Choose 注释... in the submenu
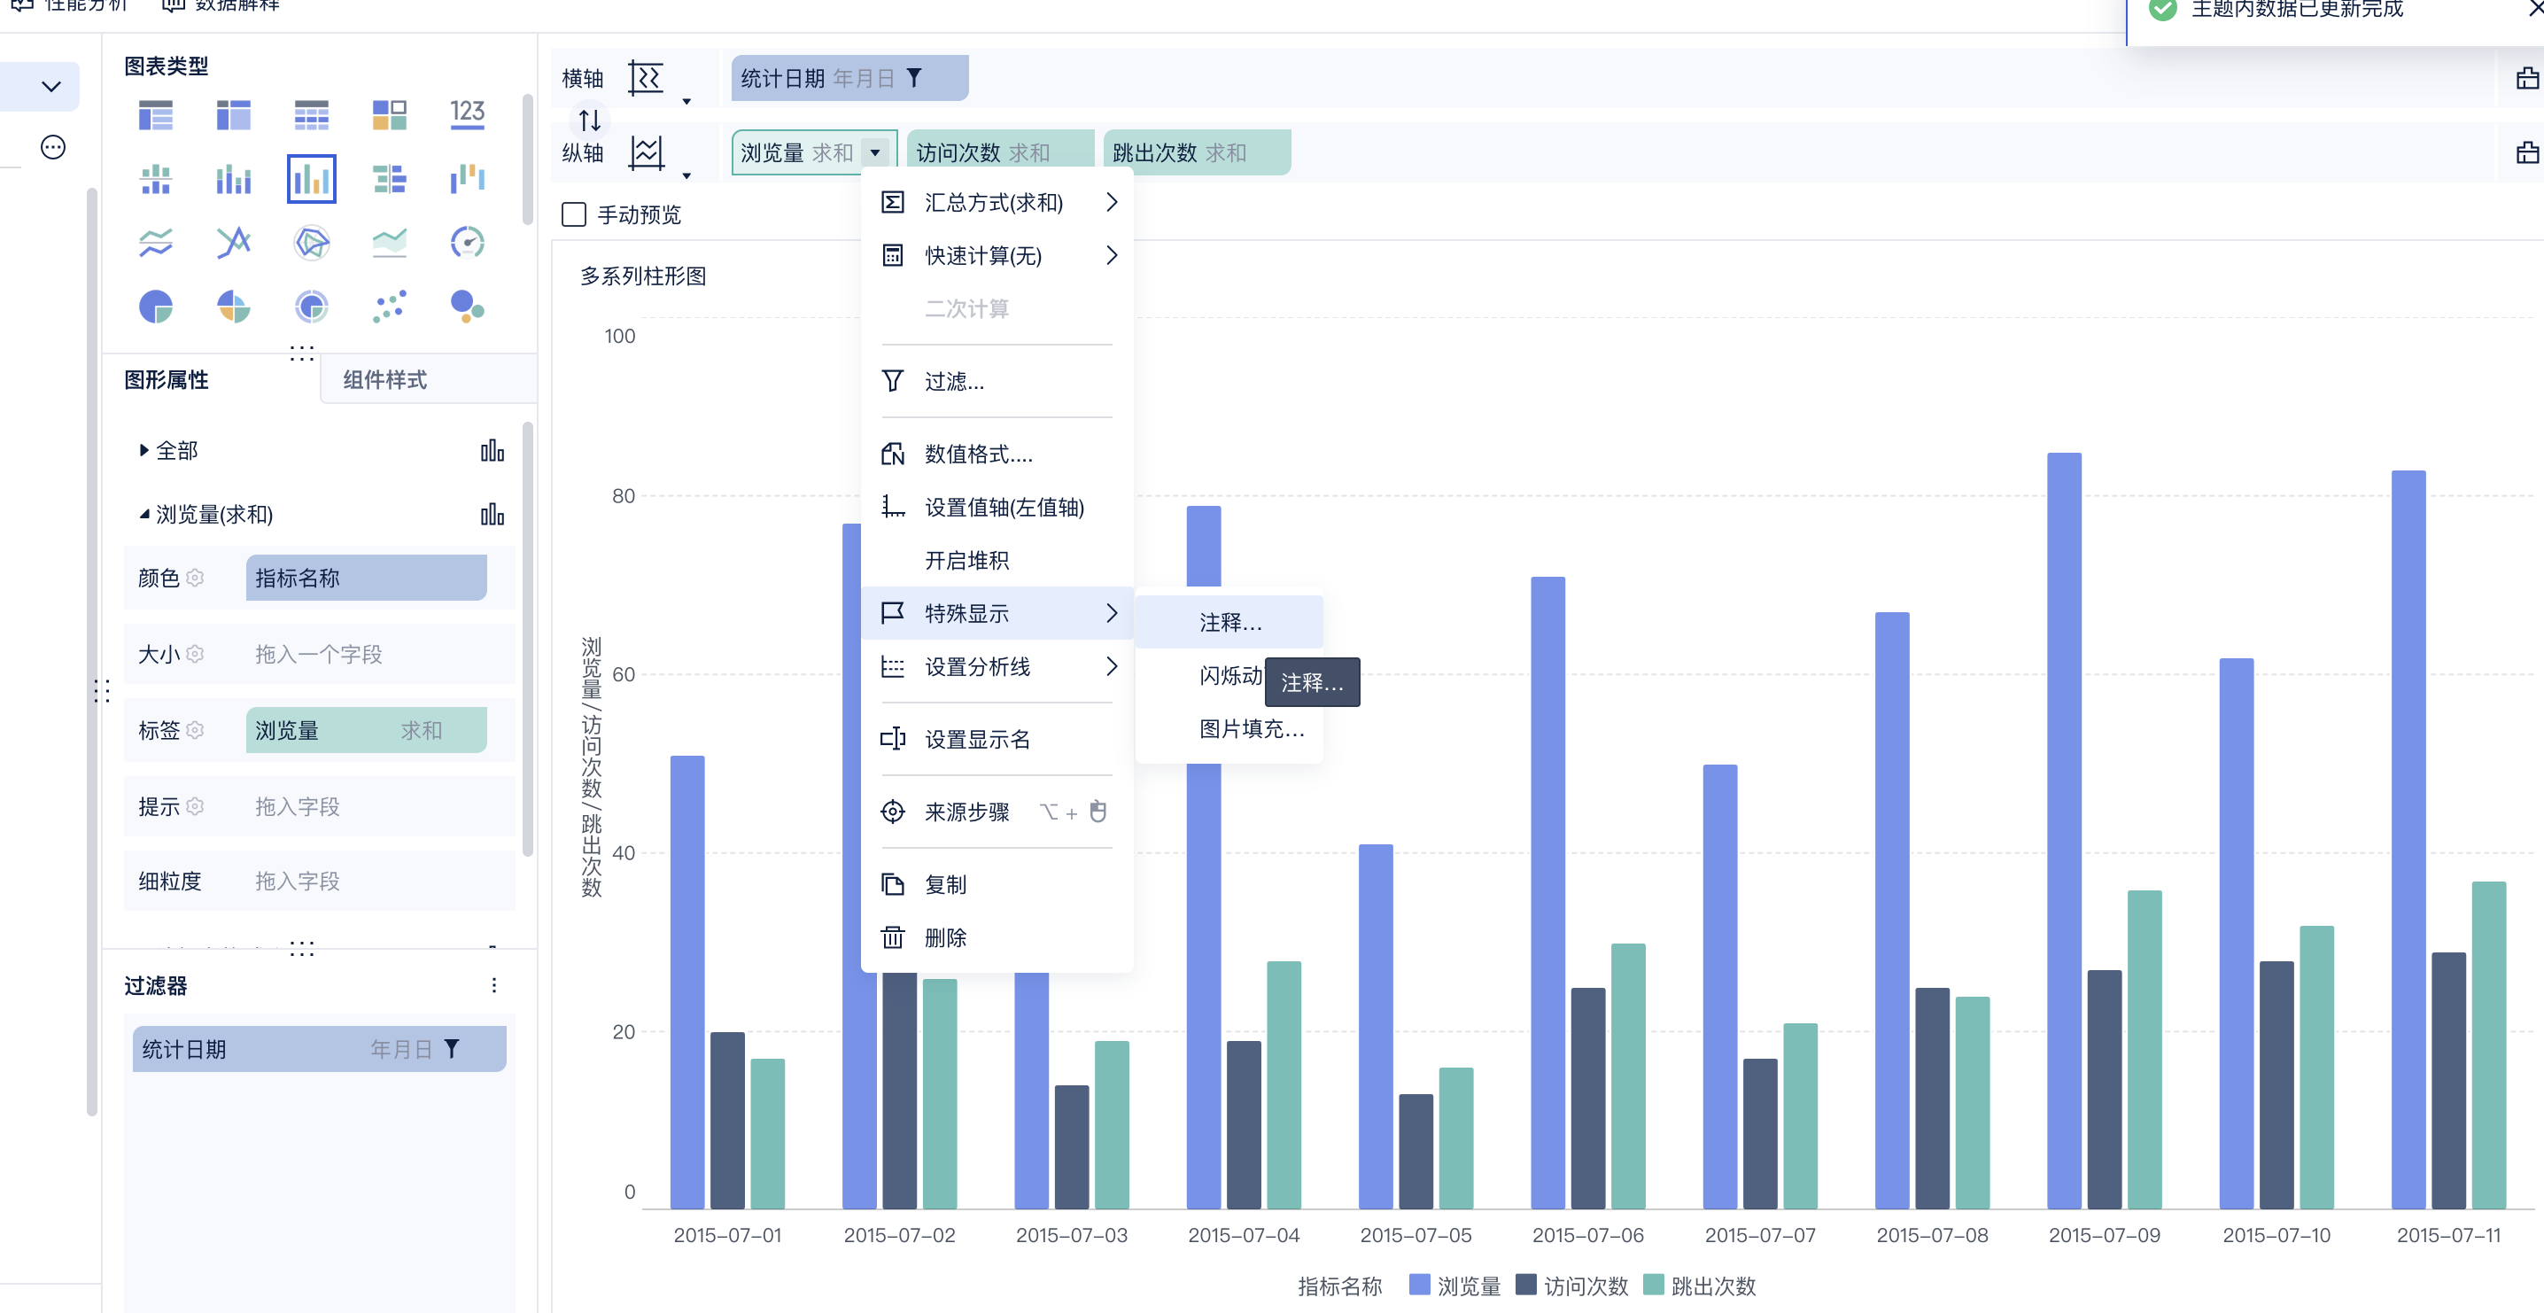 coord(1229,623)
